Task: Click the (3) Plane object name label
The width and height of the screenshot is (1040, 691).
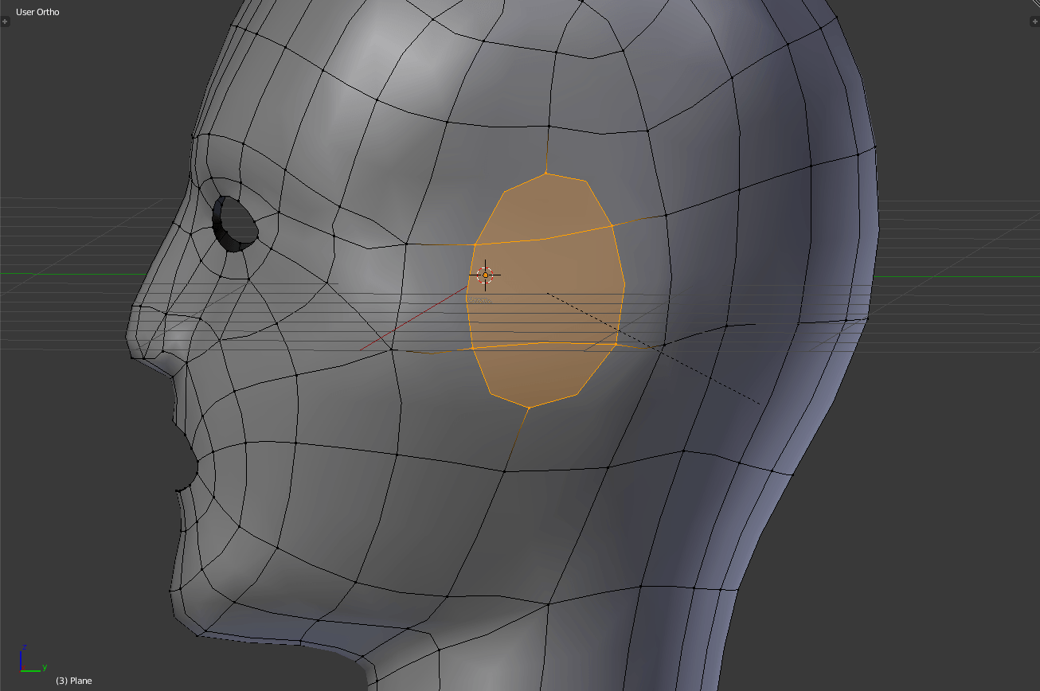Action: [x=73, y=681]
